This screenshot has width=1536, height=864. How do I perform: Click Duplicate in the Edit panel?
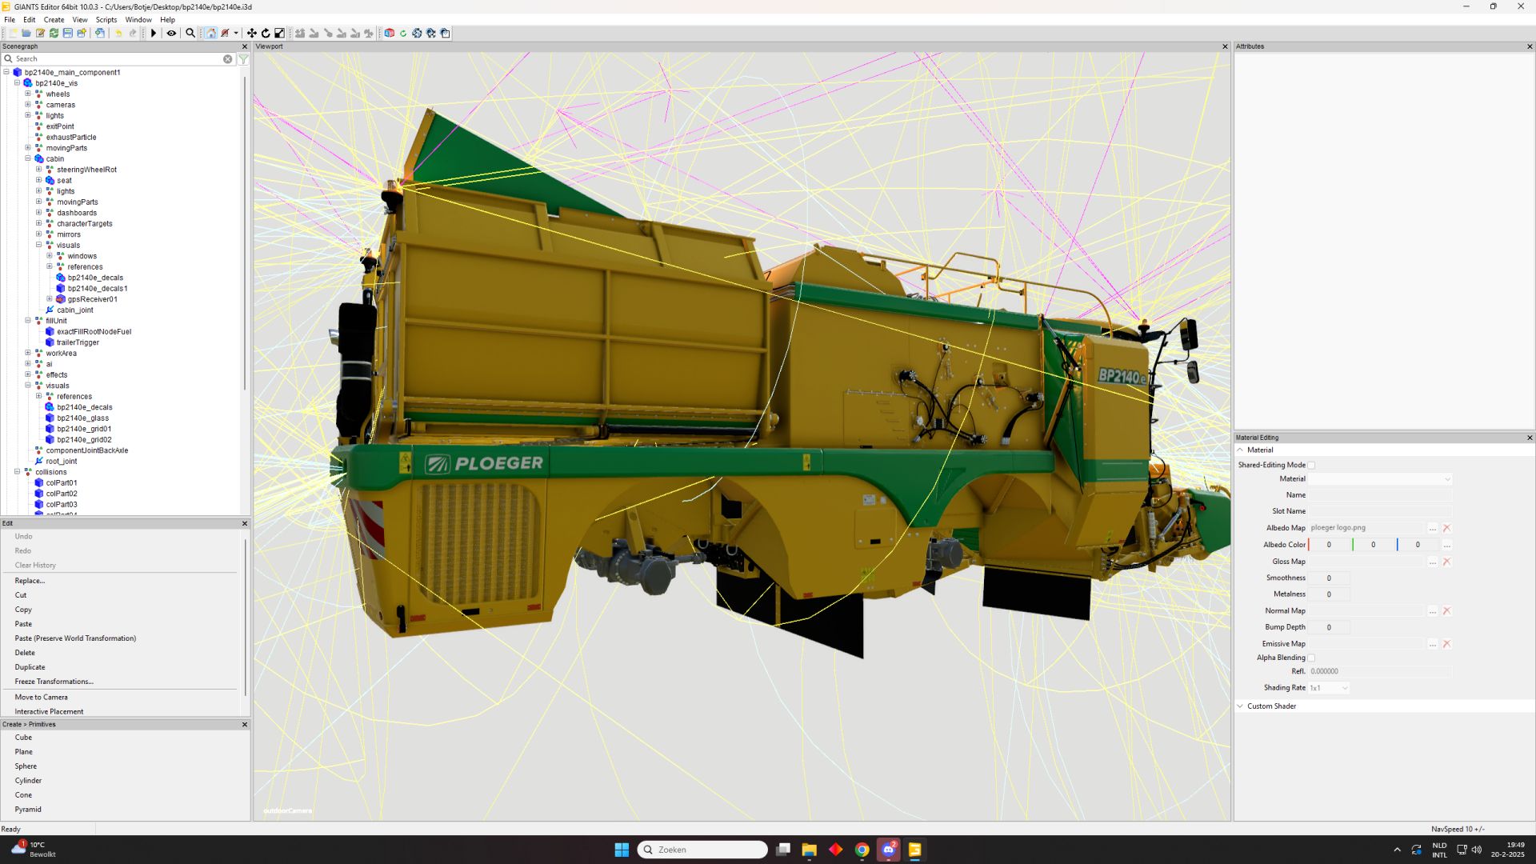30,667
